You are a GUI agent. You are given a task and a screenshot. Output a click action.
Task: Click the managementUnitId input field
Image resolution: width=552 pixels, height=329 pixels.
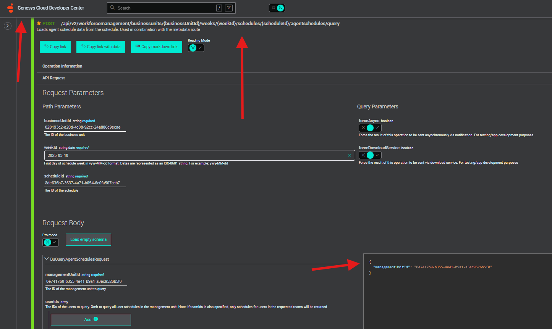click(86, 282)
